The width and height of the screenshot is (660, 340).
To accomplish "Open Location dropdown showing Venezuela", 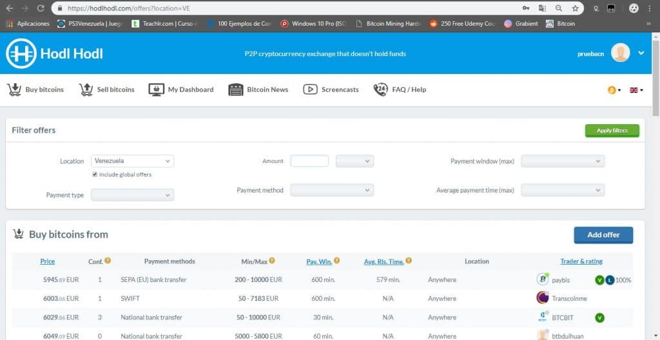I will click(132, 161).
